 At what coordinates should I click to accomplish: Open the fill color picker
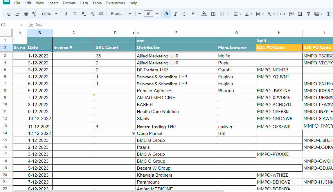[x=204, y=14]
